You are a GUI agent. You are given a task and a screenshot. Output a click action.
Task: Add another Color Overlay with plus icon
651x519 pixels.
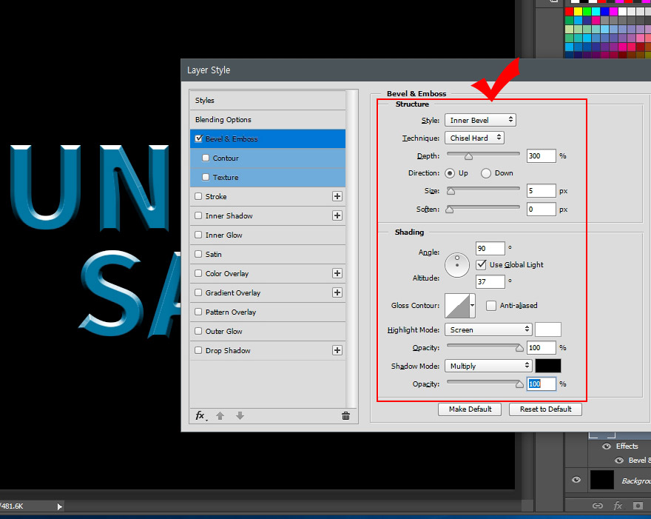(x=337, y=273)
